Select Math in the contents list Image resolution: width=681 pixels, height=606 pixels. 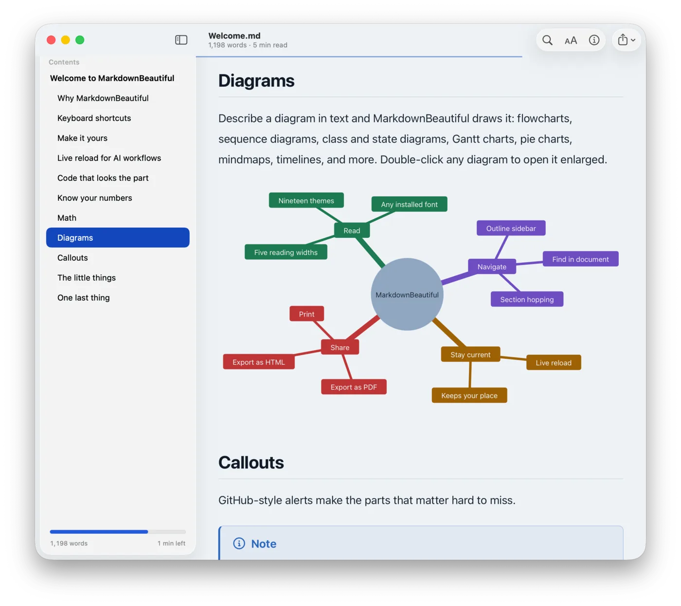coord(67,218)
